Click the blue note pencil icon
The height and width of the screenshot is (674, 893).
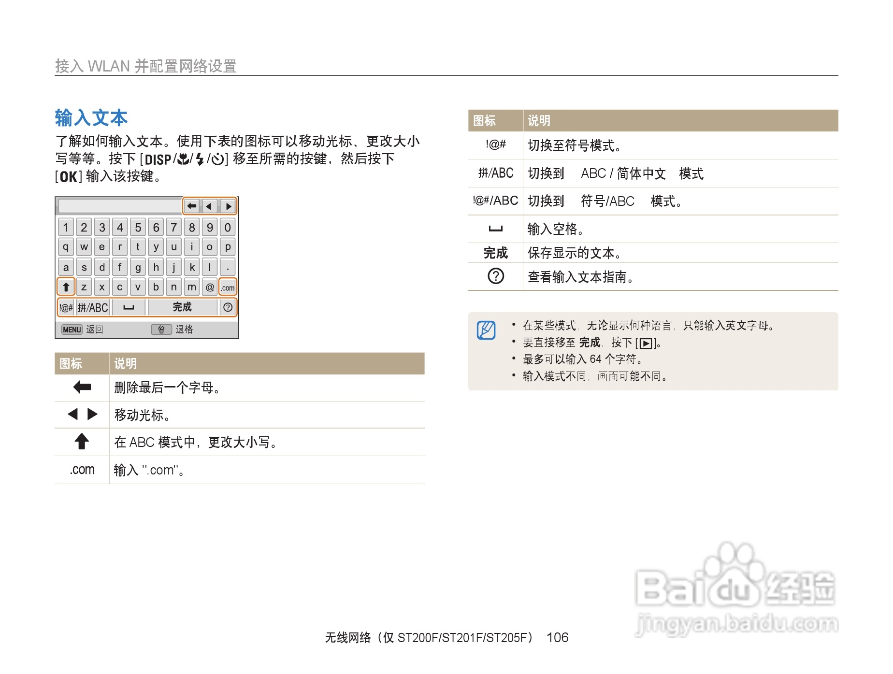[487, 330]
